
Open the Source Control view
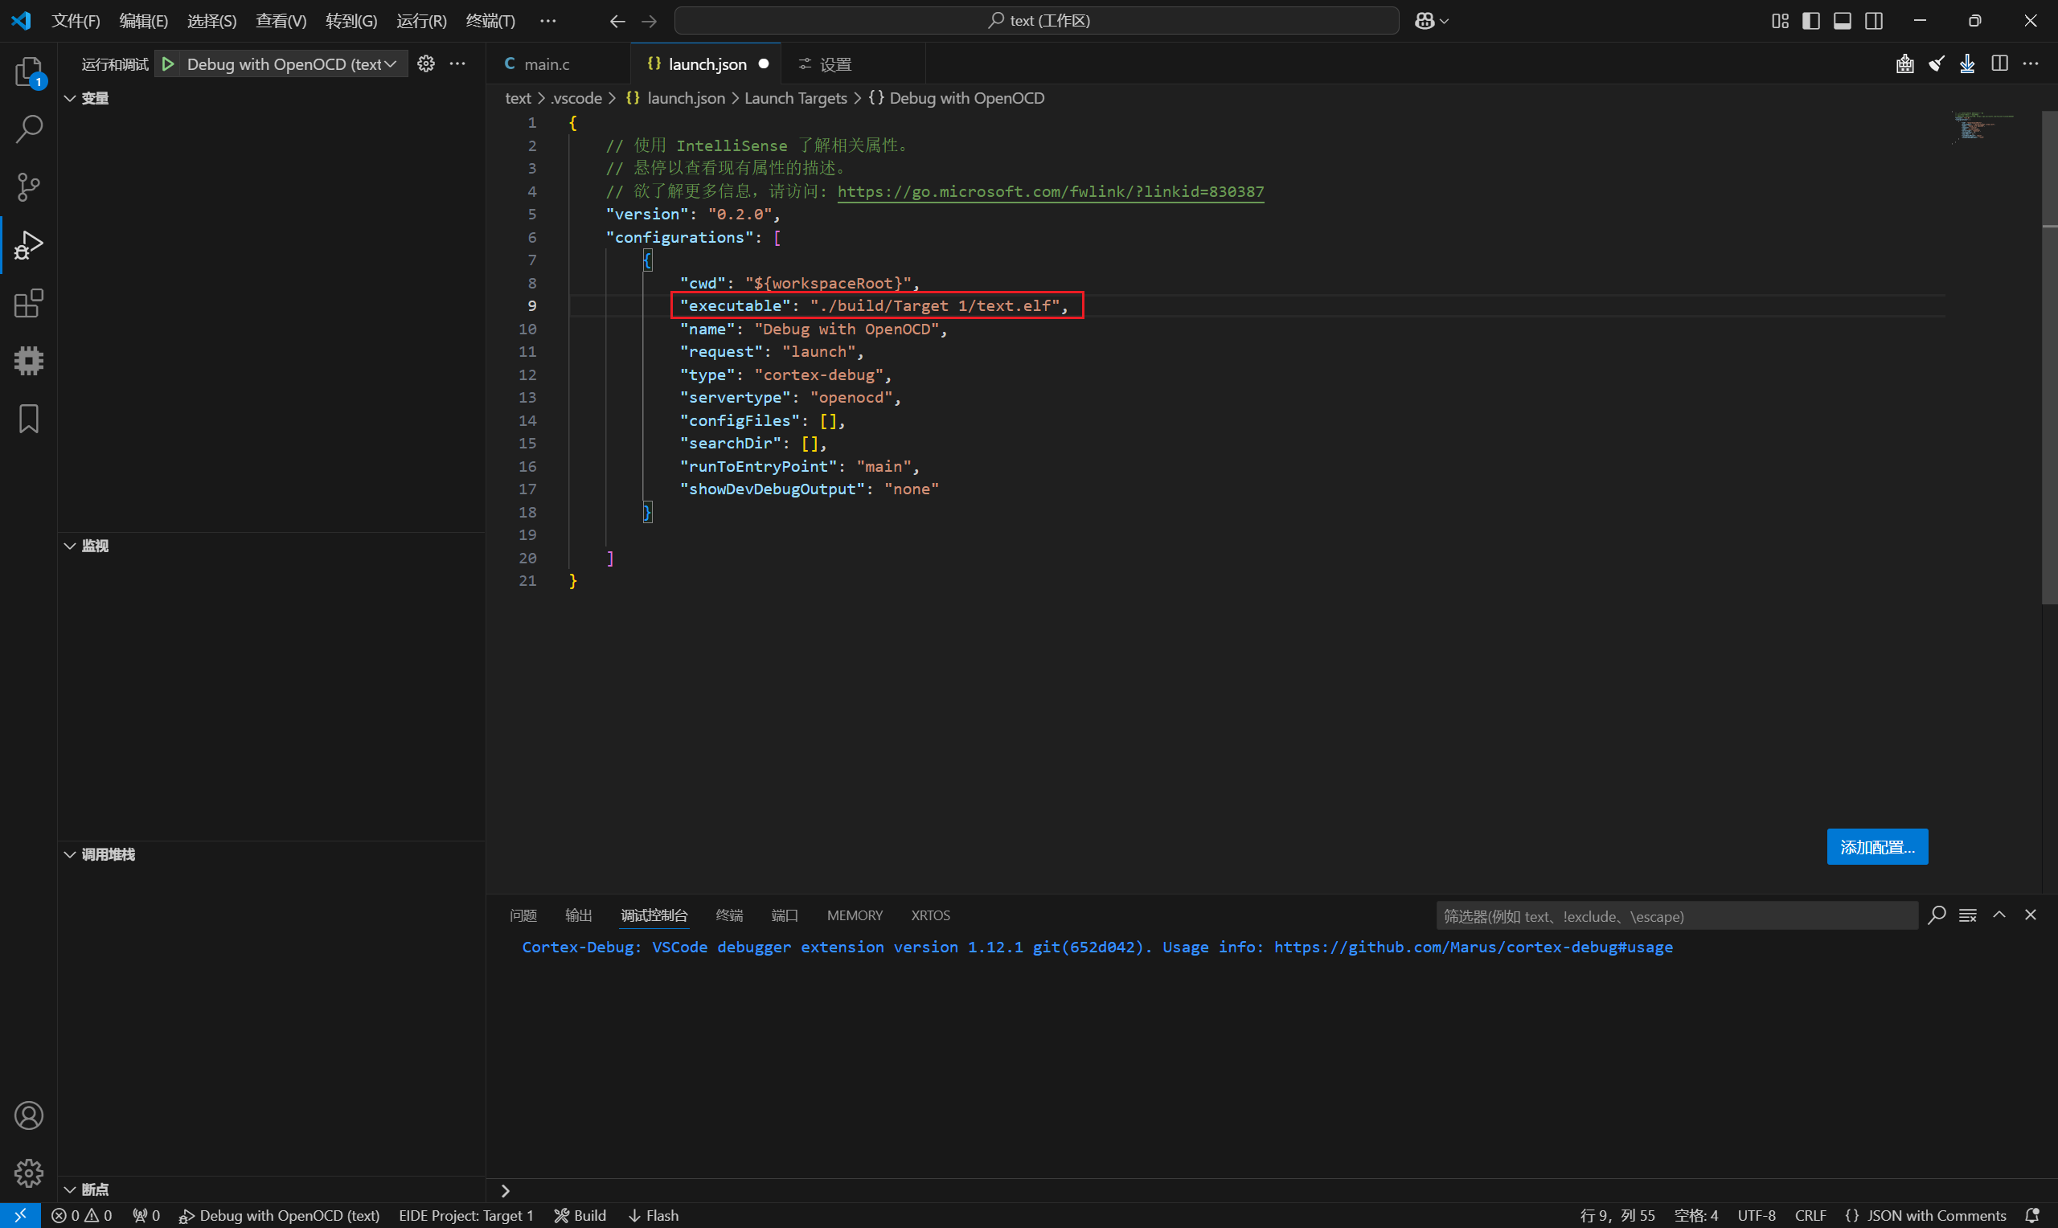(28, 187)
